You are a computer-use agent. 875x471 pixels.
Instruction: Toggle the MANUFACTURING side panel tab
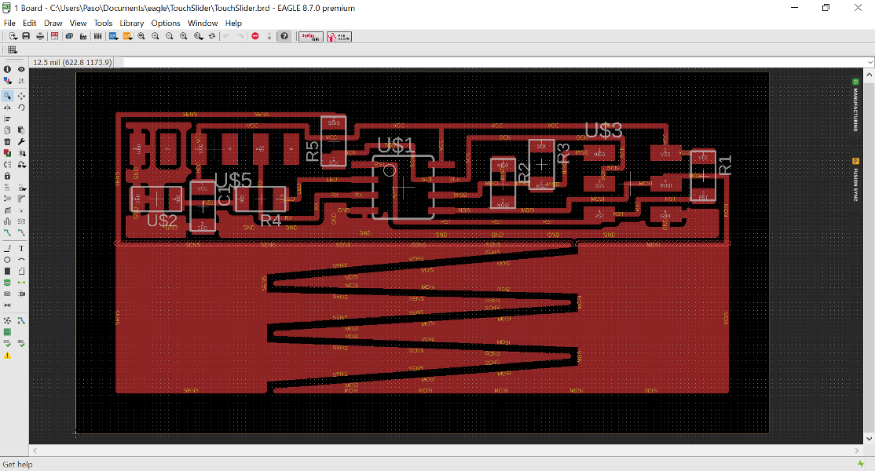[x=855, y=104]
